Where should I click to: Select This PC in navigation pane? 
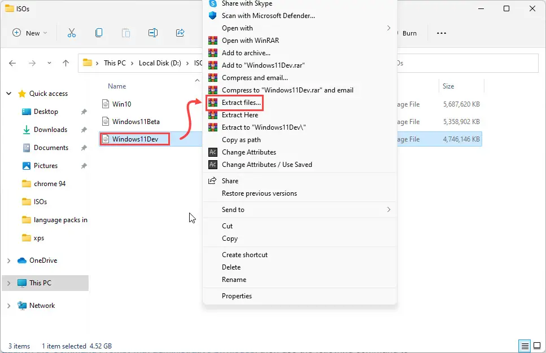coord(40,283)
